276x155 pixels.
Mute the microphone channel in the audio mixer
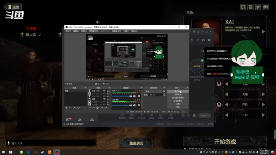(x=135, y=96)
